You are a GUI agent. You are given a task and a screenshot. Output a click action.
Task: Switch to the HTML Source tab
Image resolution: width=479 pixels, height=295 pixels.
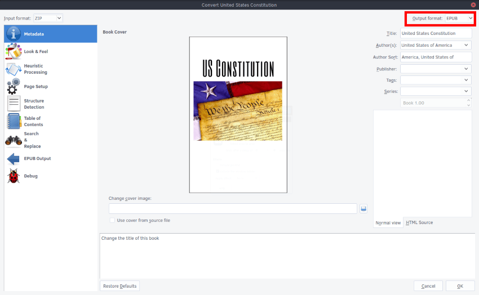[x=419, y=223]
